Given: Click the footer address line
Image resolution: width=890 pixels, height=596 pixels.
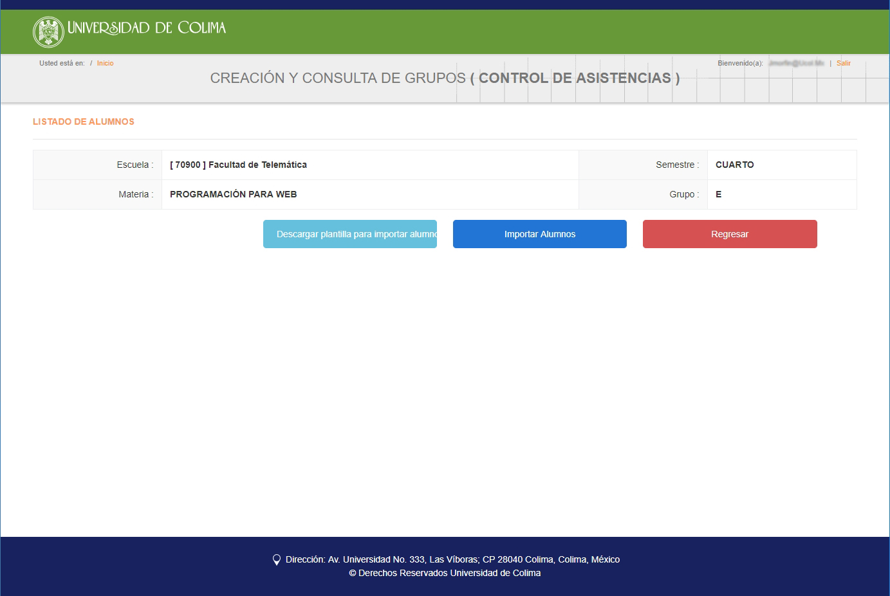Looking at the screenshot, I should [x=452, y=559].
